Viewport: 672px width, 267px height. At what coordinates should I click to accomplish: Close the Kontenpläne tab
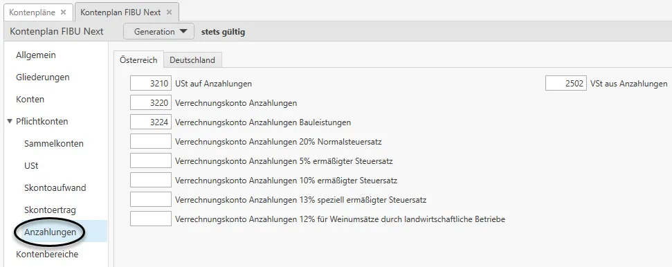[64, 12]
